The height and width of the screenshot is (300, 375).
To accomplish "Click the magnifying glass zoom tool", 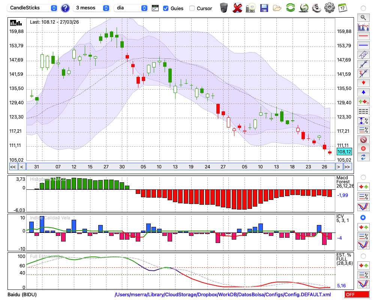I will (x=363, y=17).
